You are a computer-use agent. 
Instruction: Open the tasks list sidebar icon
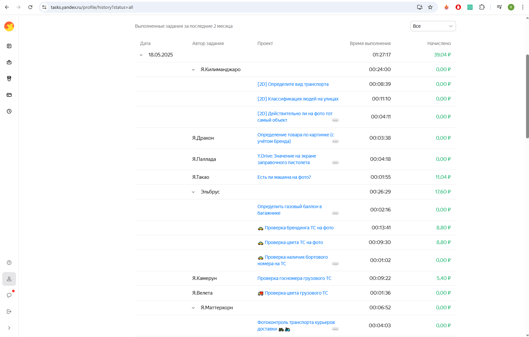9,46
